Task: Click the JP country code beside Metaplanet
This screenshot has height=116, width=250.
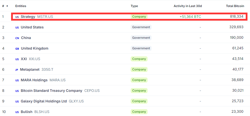Action: [17, 70]
